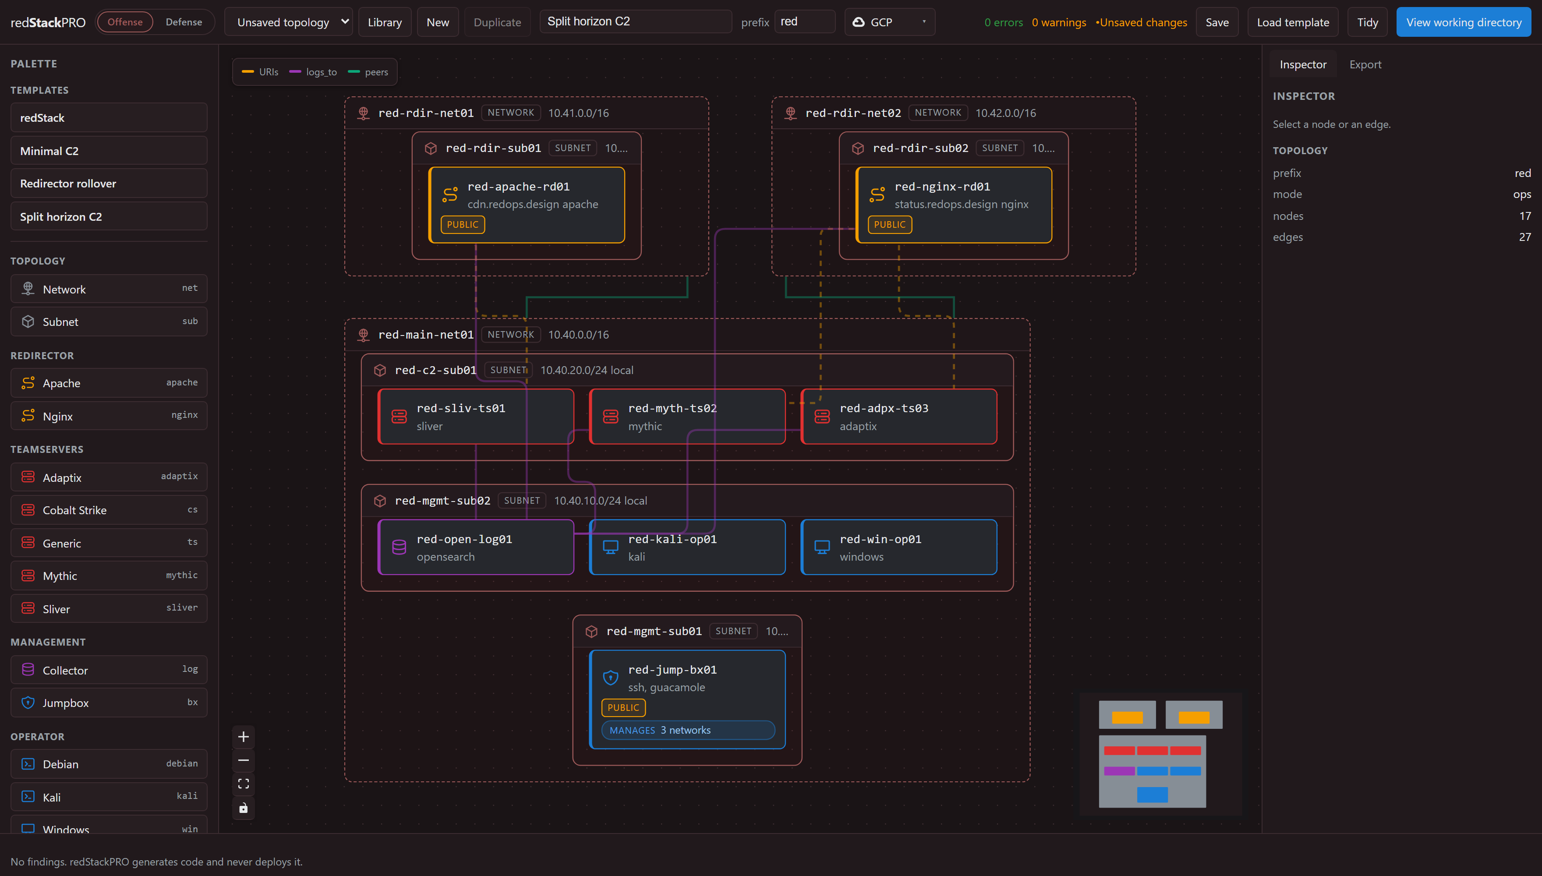The height and width of the screenshot is (876, 1542).
Task: Zoom in on the canvas with plus button
Action: coord(243,737)
